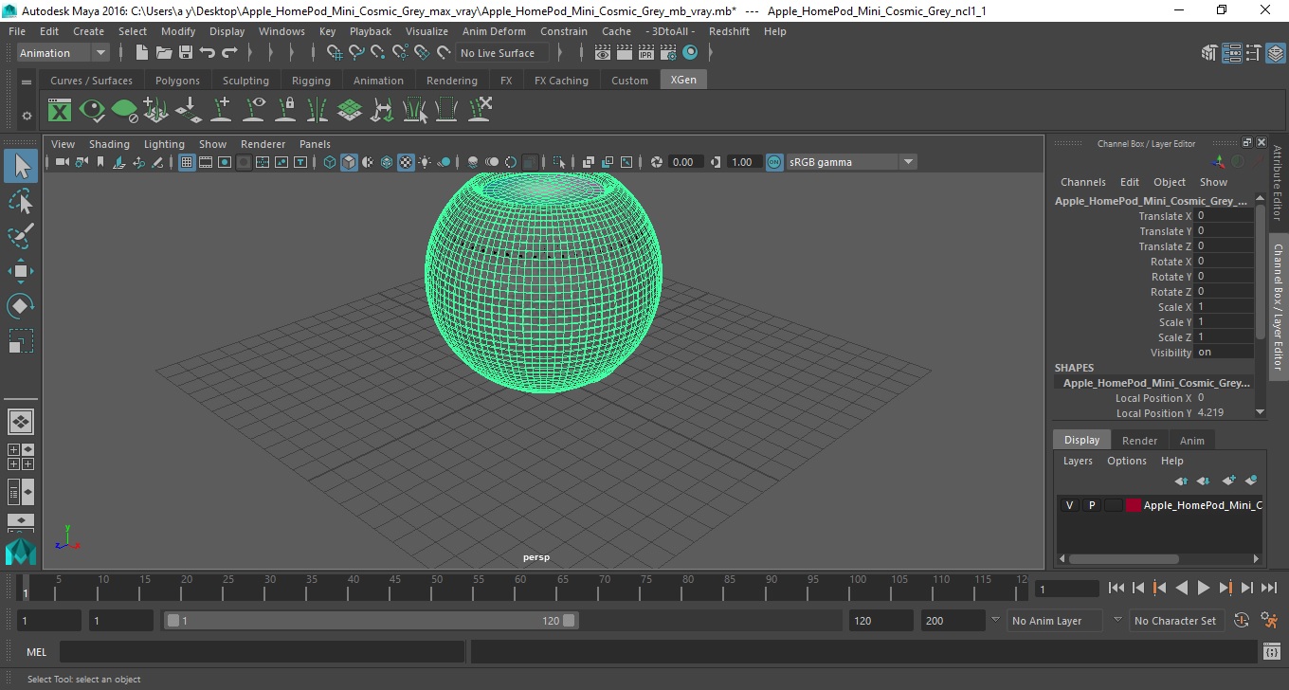The height and width of the screenshot is (690, 1289).
Task: Toggle film gate display
Action: coord(206,162)
